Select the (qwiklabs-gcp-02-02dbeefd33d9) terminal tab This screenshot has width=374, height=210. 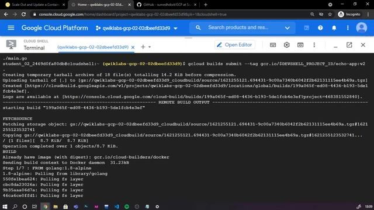(93, 47)
